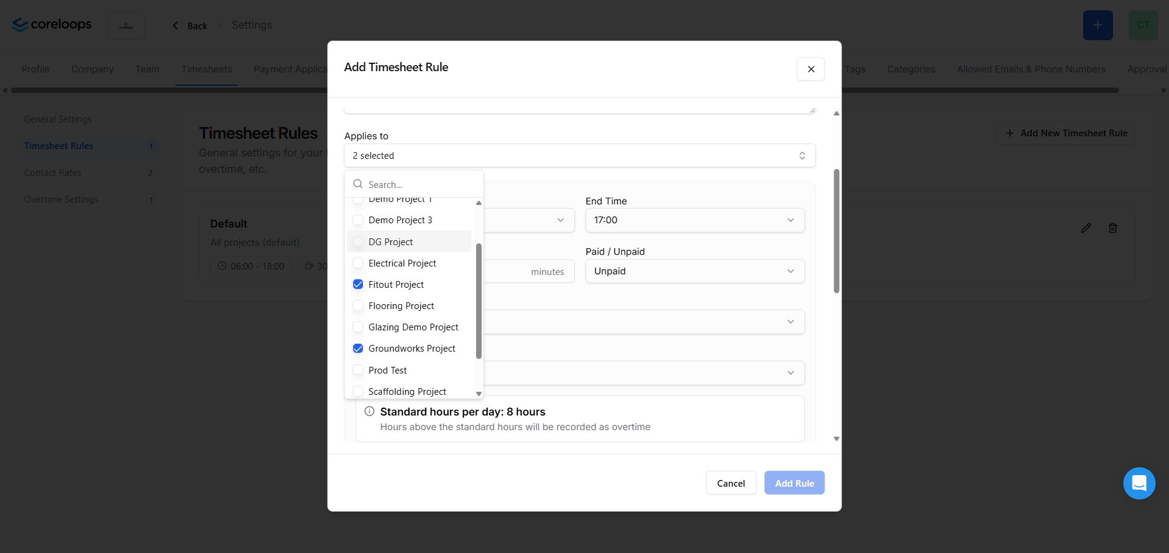Uncheck the Fitout Project checkbox
The image size is (1169, 553).
coord(358,284)
